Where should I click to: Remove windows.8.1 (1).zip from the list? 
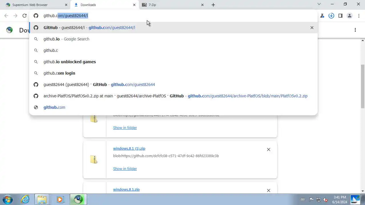pyautogui.click(x=269, y=149)
